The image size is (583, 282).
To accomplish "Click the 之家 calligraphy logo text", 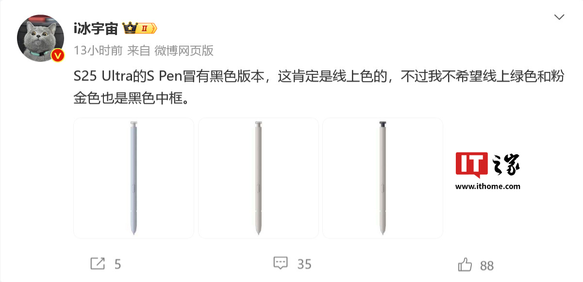I will (x=505, y=166).
